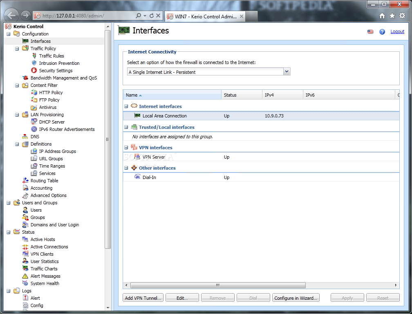Click the DHCP Server icon
412x314 pixels.
34,122
